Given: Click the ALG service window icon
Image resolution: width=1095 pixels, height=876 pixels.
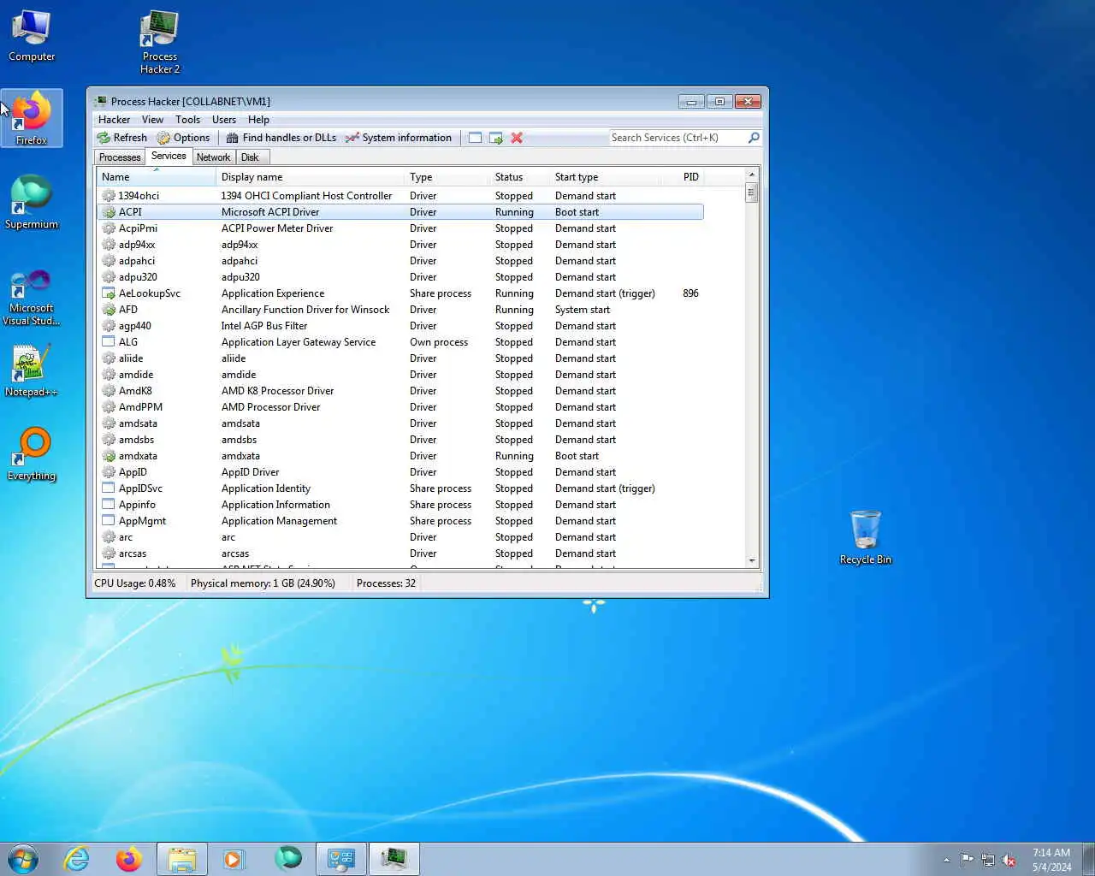Looking at the screenshot, I should 109,342.
